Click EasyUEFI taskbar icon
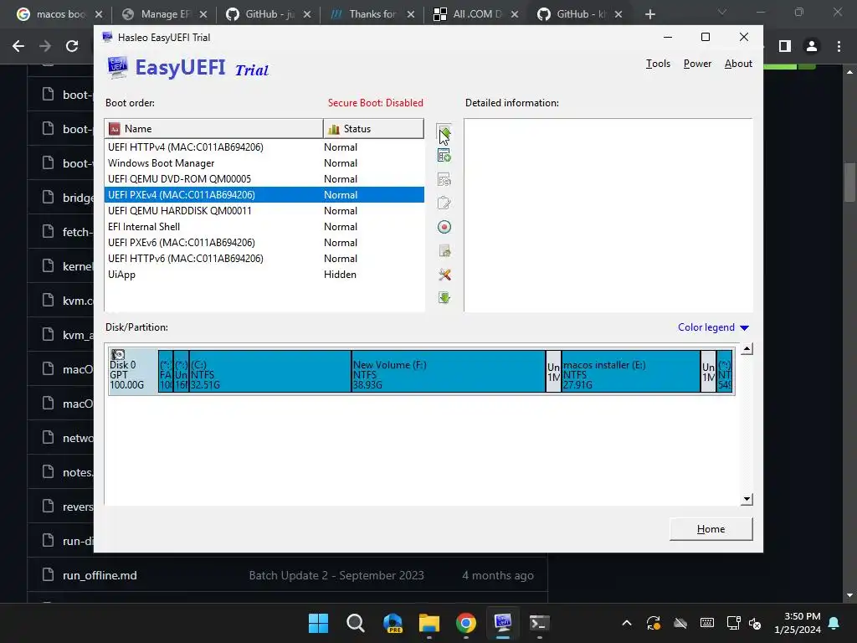The height and width of the screenshot is (643, 857). point(503,623)
